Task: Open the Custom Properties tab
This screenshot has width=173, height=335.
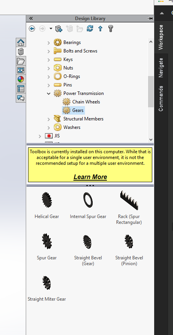Action: (x=21, y=89)
